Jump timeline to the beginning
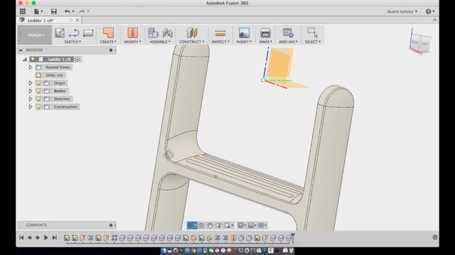This screenshot has width=455, height=255. click(21, 238)
